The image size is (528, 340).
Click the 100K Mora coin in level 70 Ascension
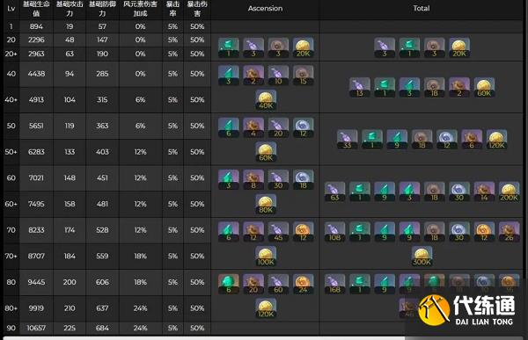[266, 256]
